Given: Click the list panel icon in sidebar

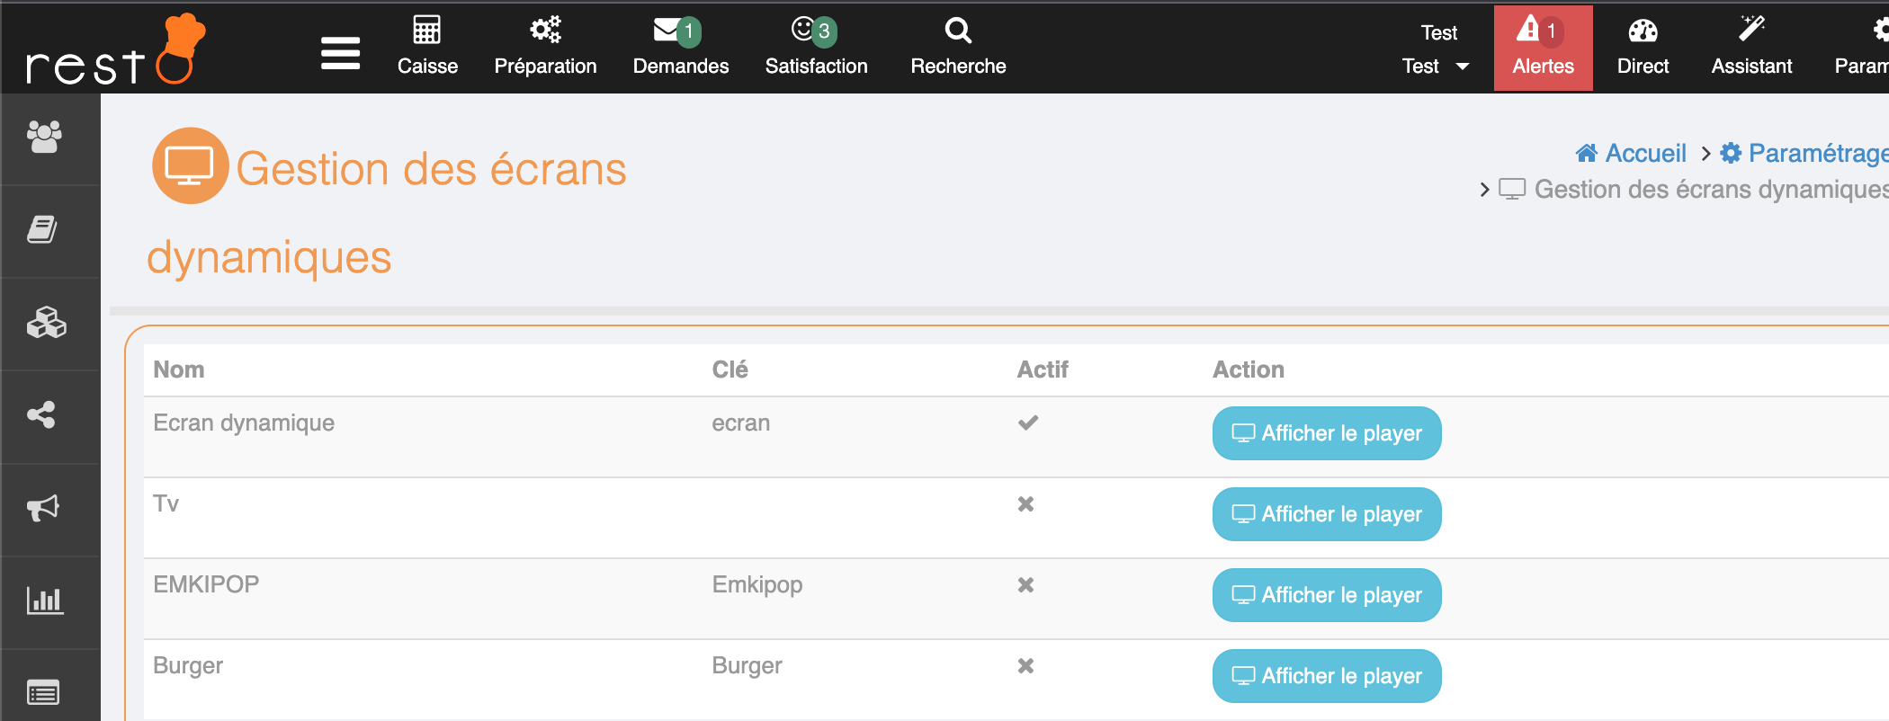Looking at the screenshot, I should pyautogui.click(x=43, y=692).
